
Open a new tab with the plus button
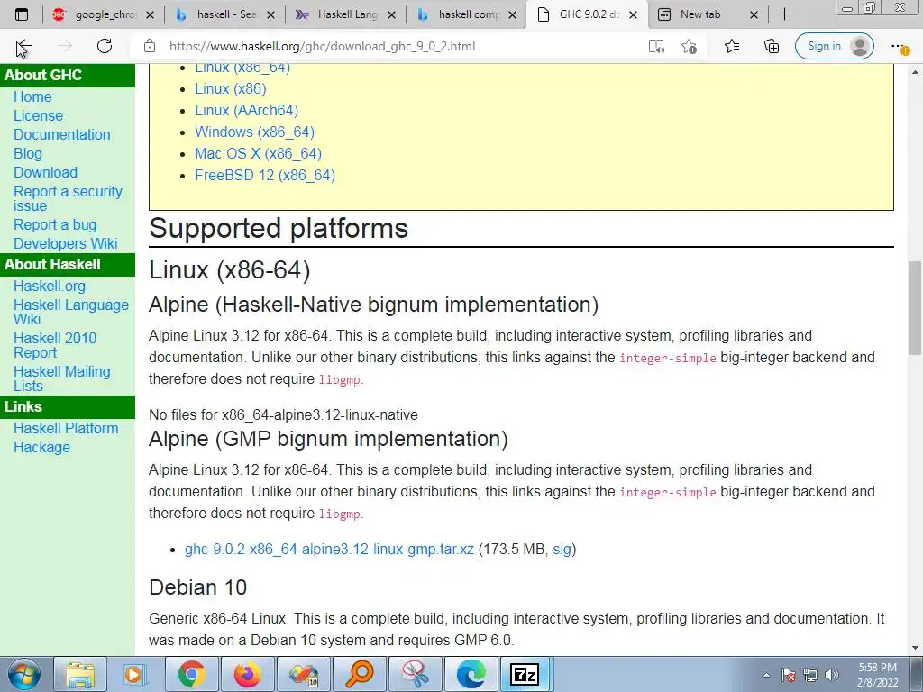point(785,14)
